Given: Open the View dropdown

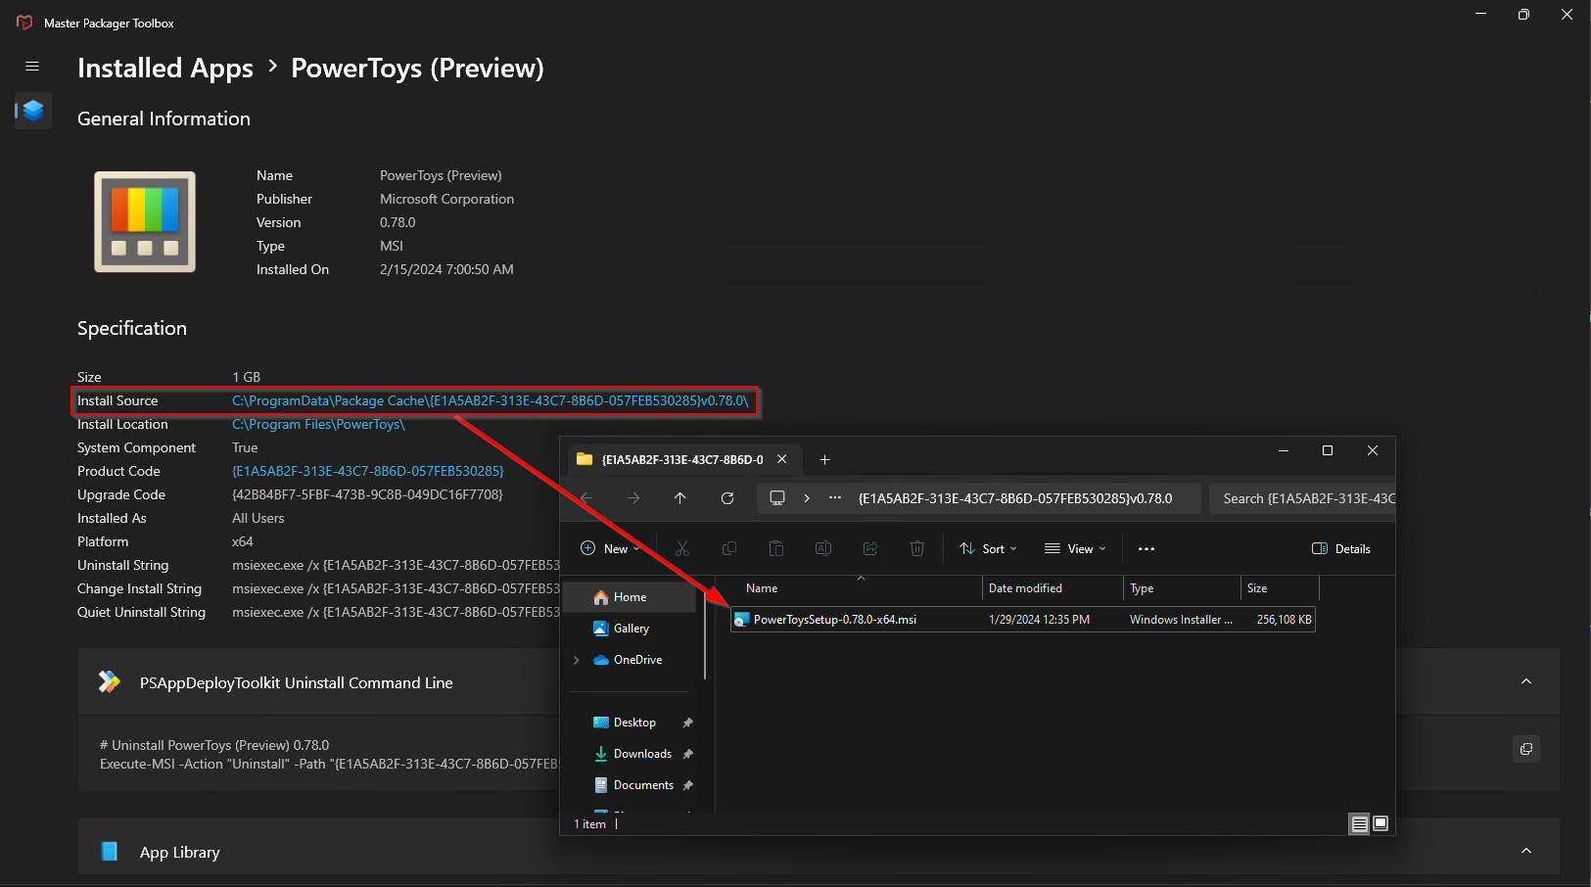Looking at the screenshot, I should (x=1075, y=548).
